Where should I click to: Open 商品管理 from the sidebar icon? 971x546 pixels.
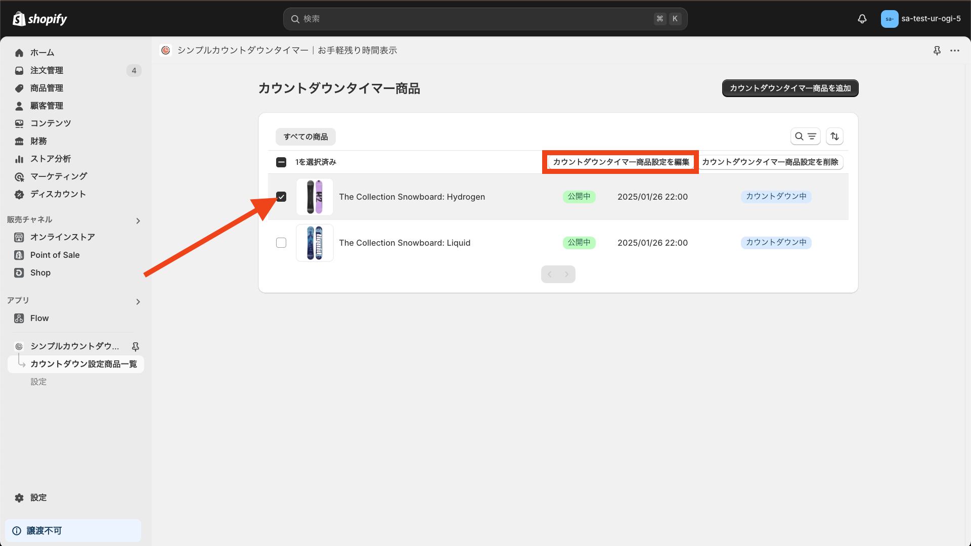pyautogui.click(x=19, y=88)
